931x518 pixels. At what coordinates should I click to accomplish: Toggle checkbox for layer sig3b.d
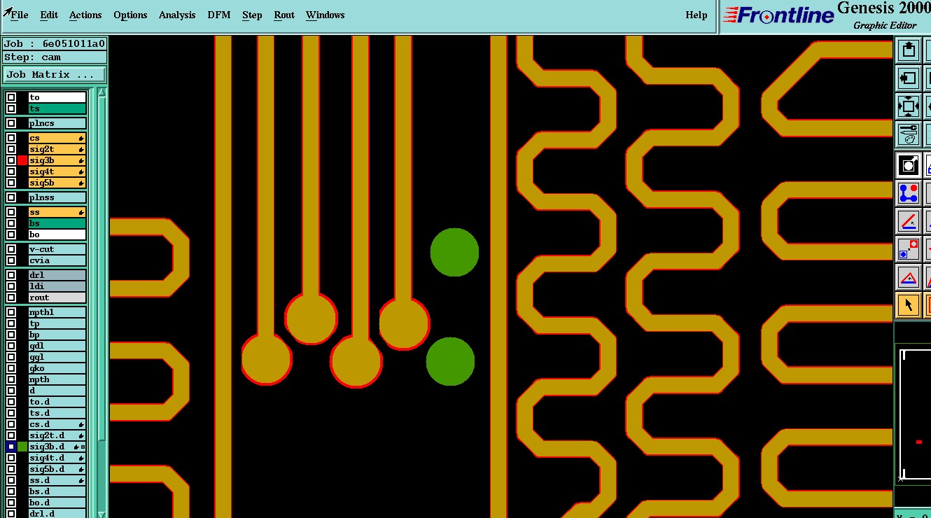tap(11, 447)
